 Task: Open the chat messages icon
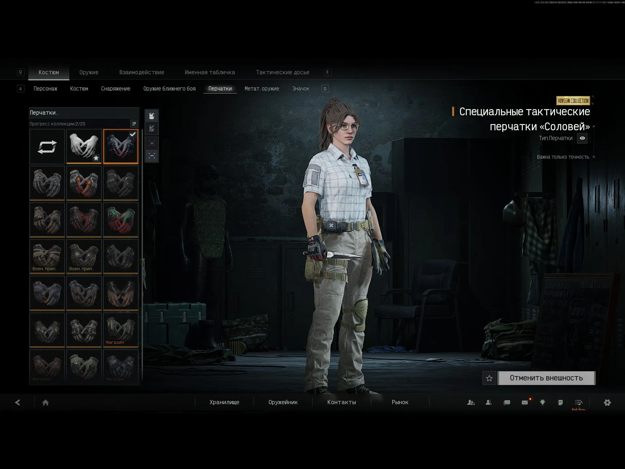(507, 403)
